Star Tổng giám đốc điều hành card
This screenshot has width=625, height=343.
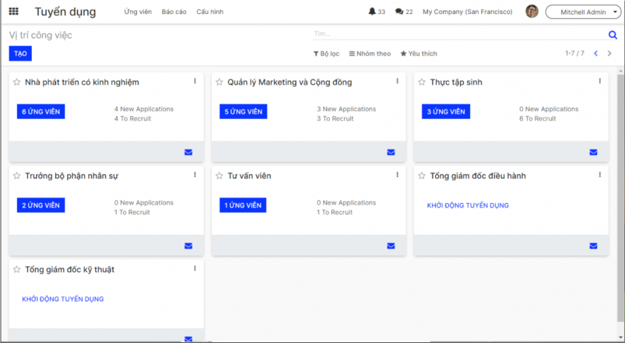click(422, 176)
